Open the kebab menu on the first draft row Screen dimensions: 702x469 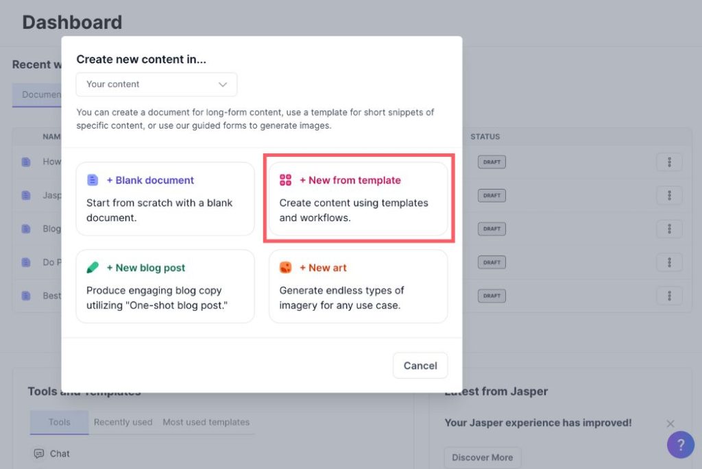click(x=669, y=162)
